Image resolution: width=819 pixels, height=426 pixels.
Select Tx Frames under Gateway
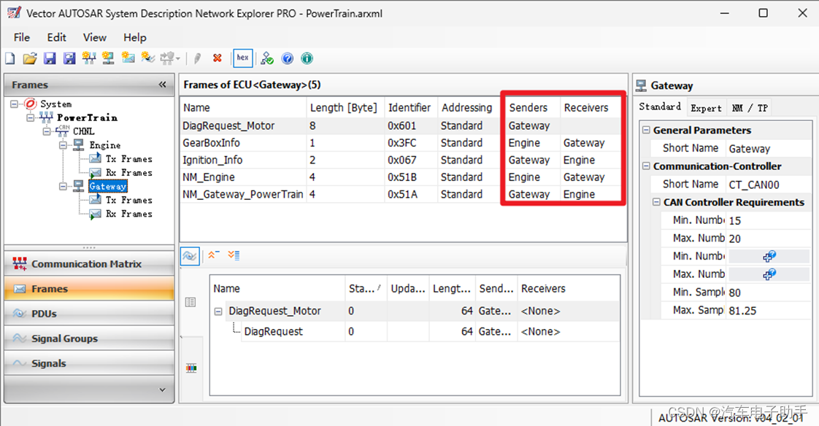(129, 200)
